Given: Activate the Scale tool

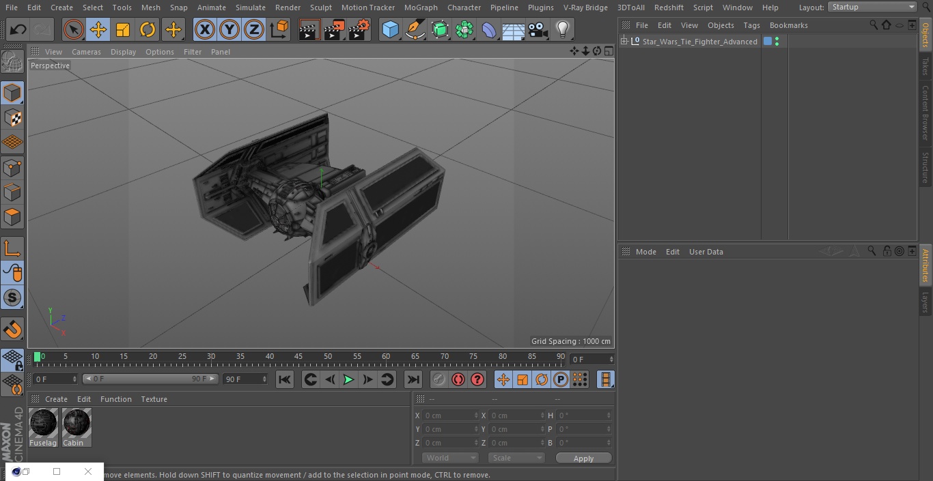Looking at the screenshot, I should (x=123, y=29).
